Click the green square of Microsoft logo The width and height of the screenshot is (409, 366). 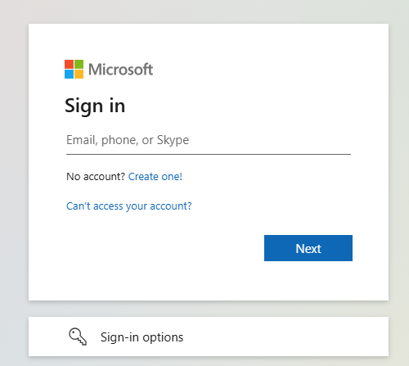click(x=79, y=64)
